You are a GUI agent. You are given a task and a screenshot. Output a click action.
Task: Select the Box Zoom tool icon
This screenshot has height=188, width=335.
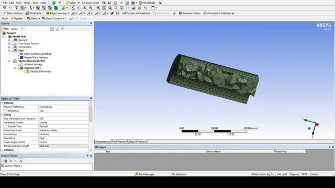tap(104, 8)
